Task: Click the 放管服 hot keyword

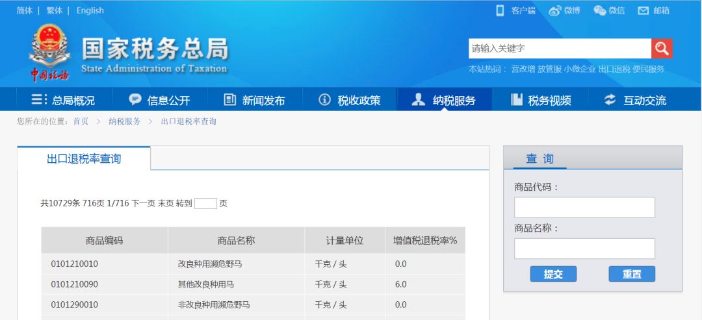Action: pyautogui.click(x=549, y=69)
